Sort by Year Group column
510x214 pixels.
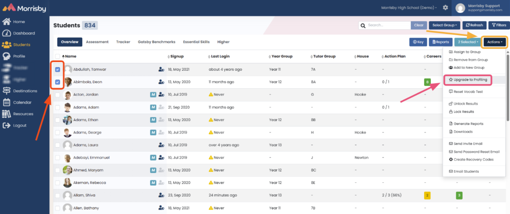coord(281,56)
